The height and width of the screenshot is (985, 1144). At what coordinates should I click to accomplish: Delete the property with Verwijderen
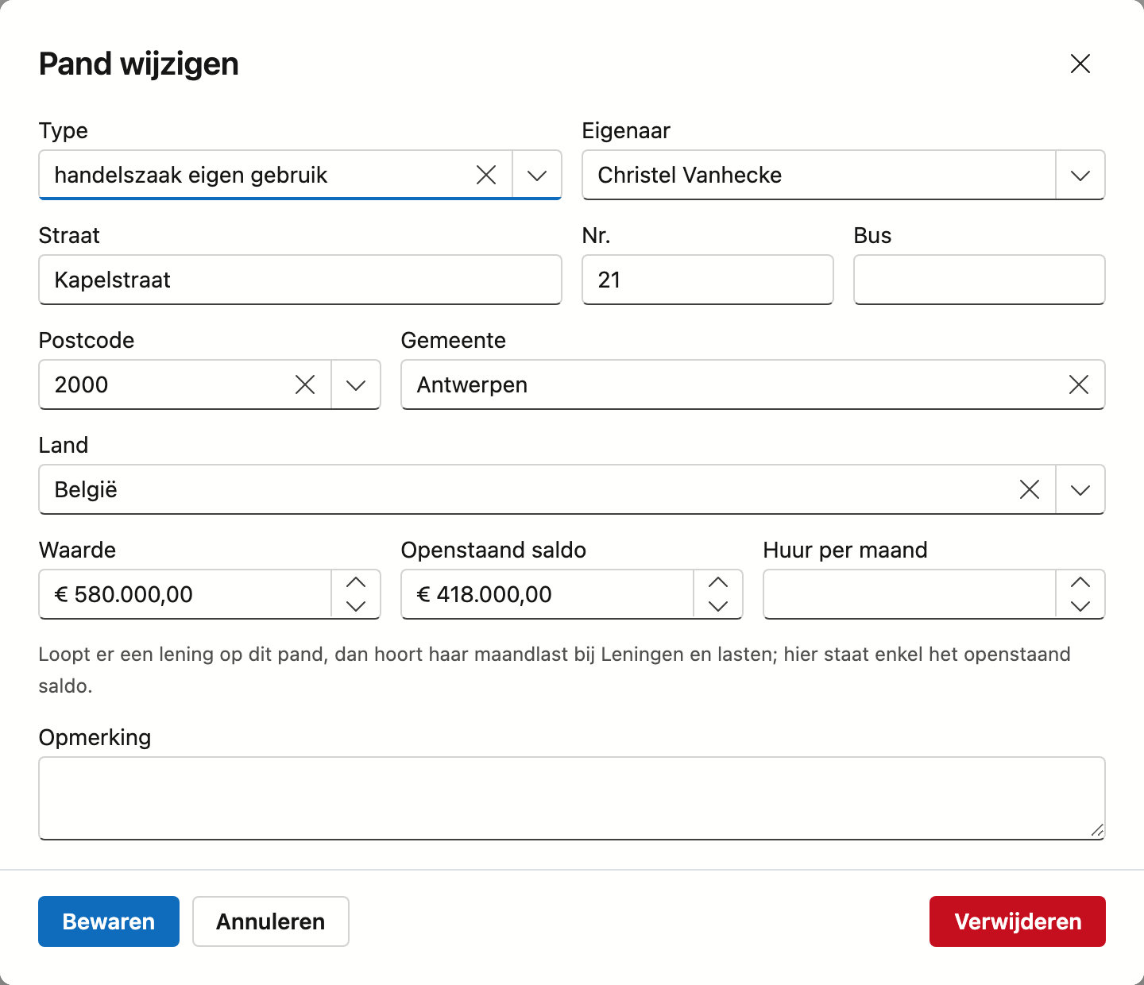(1018, 921)
